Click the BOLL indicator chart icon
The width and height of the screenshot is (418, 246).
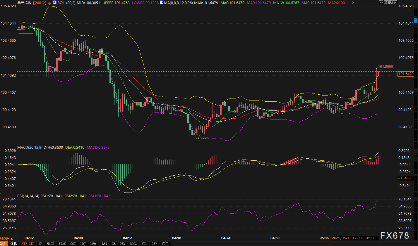(55, 3)
